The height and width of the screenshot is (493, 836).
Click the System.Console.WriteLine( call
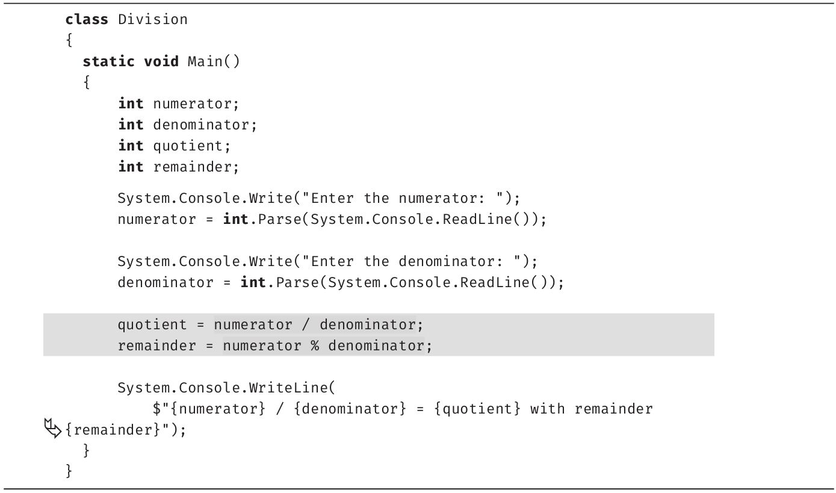(x=231, y=388)
